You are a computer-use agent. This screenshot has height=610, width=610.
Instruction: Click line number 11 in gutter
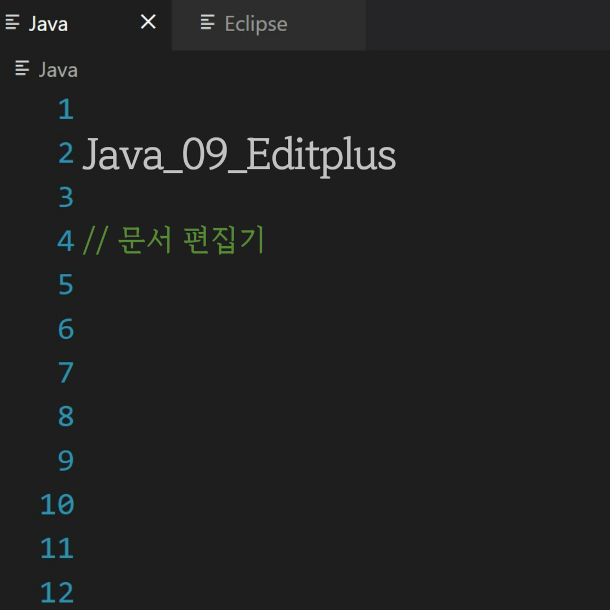coord(57,548)
